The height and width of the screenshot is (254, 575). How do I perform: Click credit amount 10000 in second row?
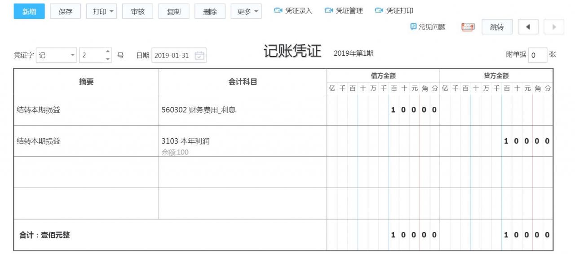pos(496,141)
